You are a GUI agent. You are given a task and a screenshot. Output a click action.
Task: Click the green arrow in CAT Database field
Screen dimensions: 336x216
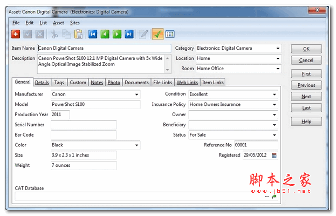pos(274,197)
